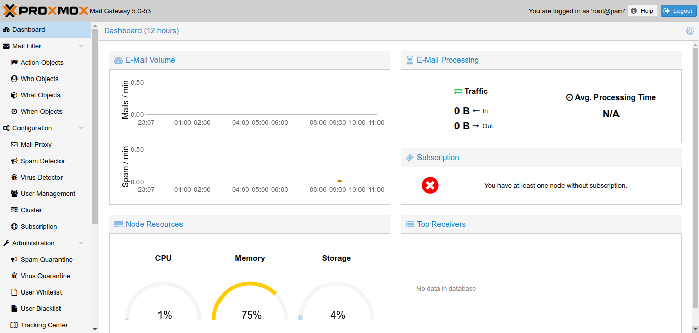Click the Mail Proxy envelope icon
699x333 pixels.
pyautogui.click(x=14, y=145)
